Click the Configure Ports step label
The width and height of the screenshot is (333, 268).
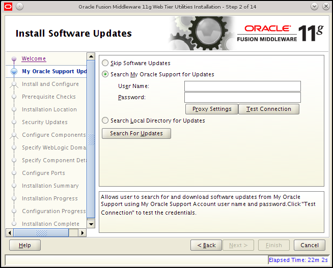[x=44, y=173]
